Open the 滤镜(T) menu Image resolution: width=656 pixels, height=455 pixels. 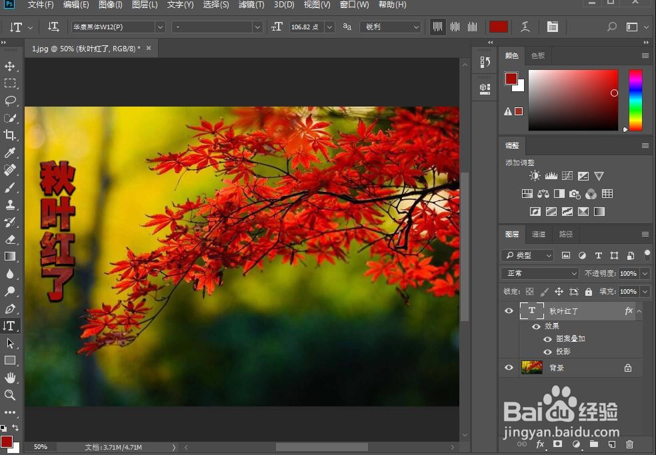[x=251, y=5]
